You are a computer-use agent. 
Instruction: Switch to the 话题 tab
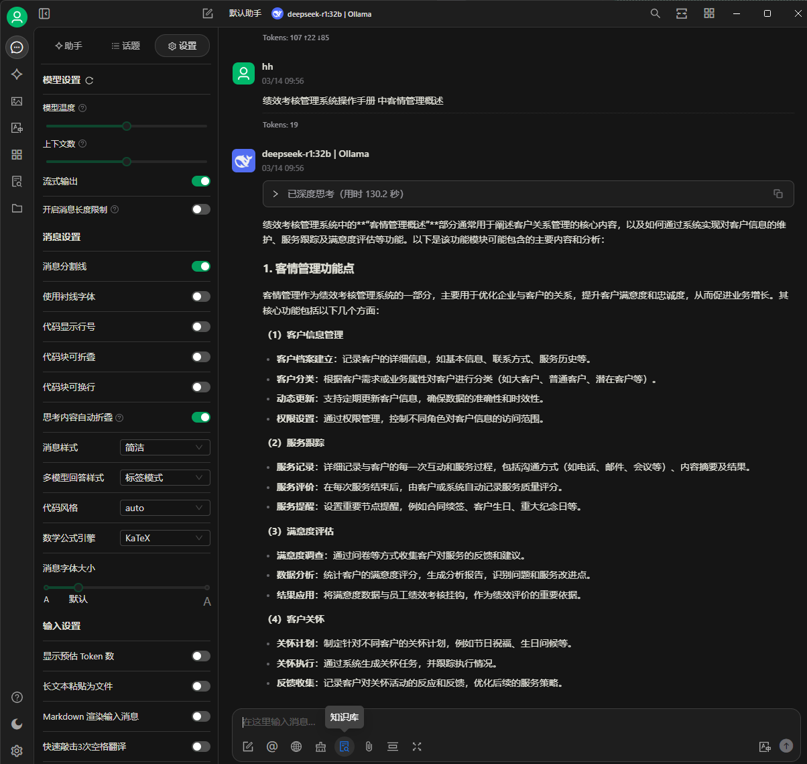pyautogui.click(x=126, y=46)
